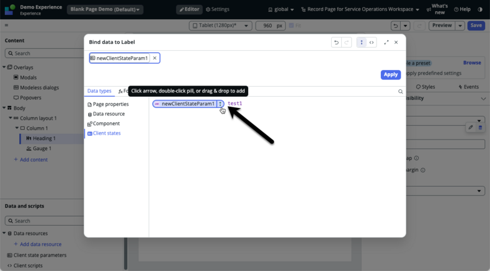Image resolution: width=490 pixels, height=271 pixels.
Task: Open the Styles tab
Action: click(x=425, y=87)
